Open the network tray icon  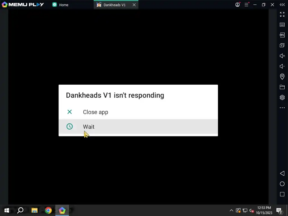(245, 210)
